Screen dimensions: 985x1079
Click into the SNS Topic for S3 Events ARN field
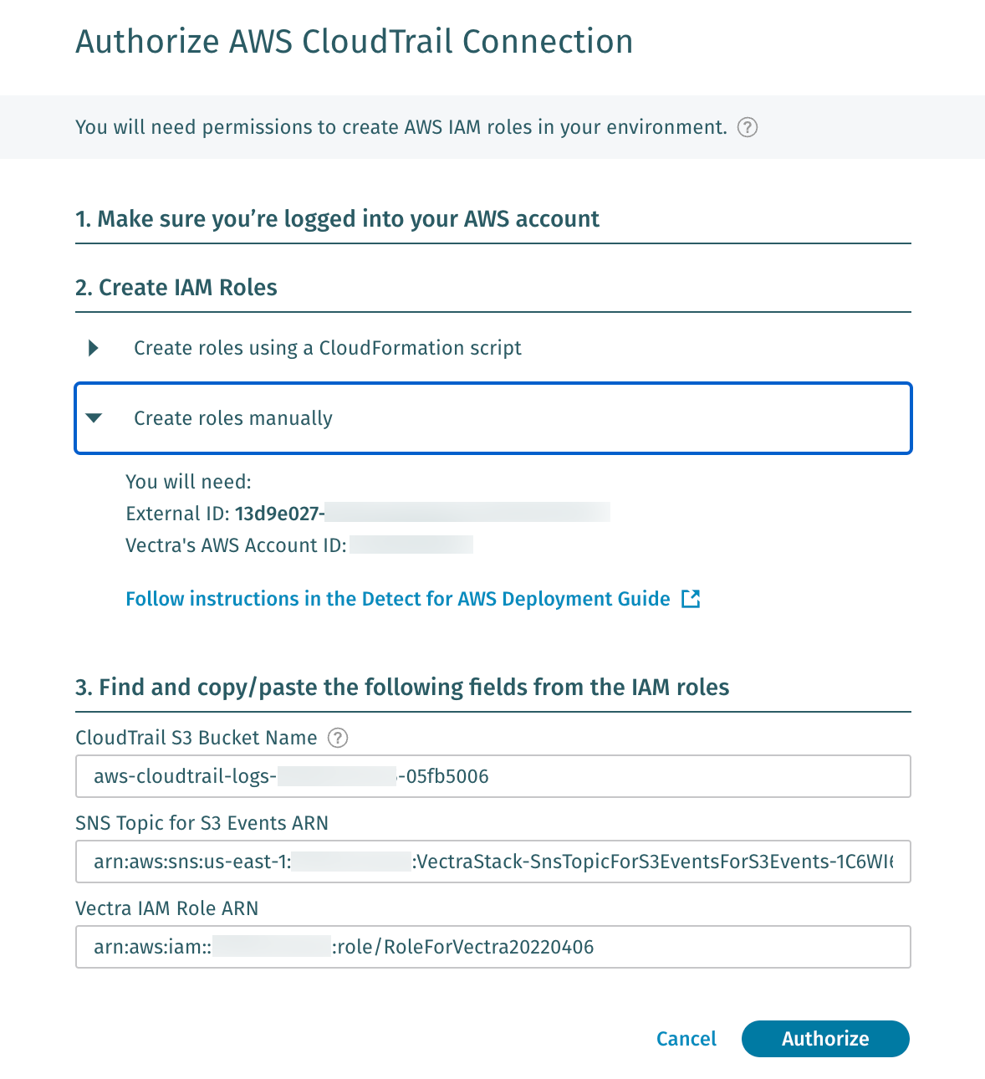(493, 862)
